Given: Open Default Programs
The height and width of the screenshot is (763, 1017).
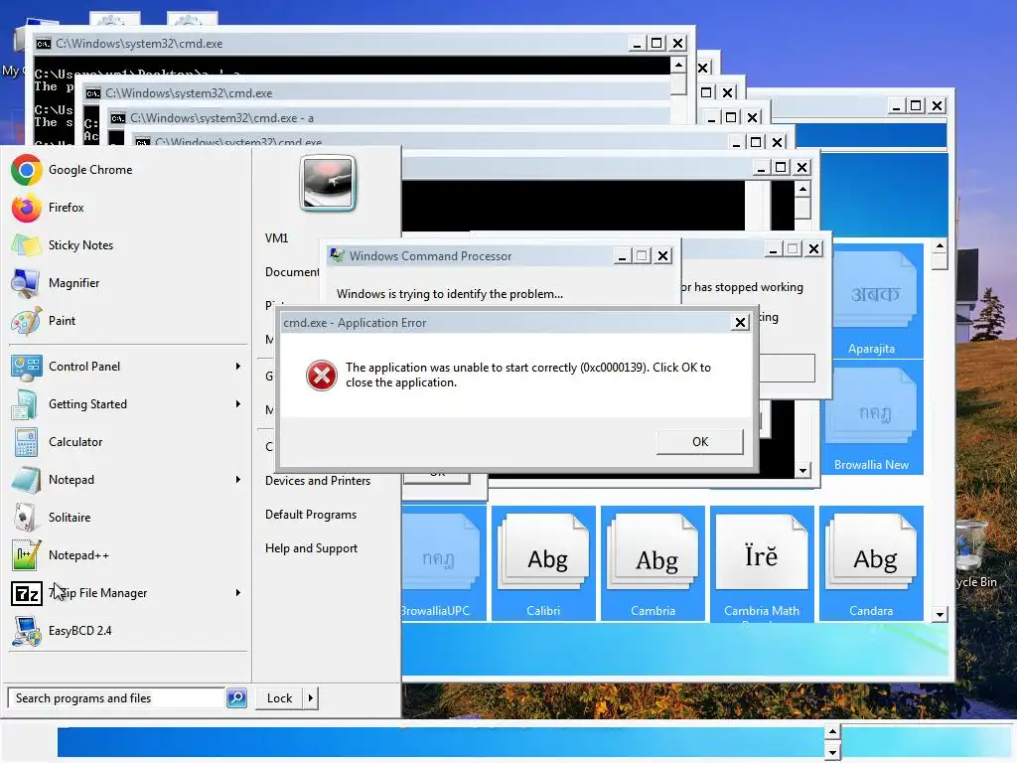Looking at the screenshot, I should pos(311,515).
